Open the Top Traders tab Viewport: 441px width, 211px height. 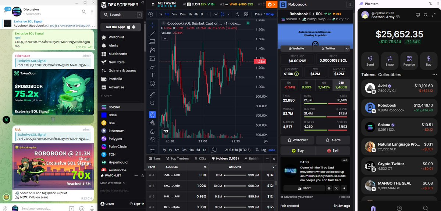tap(178, 159)
